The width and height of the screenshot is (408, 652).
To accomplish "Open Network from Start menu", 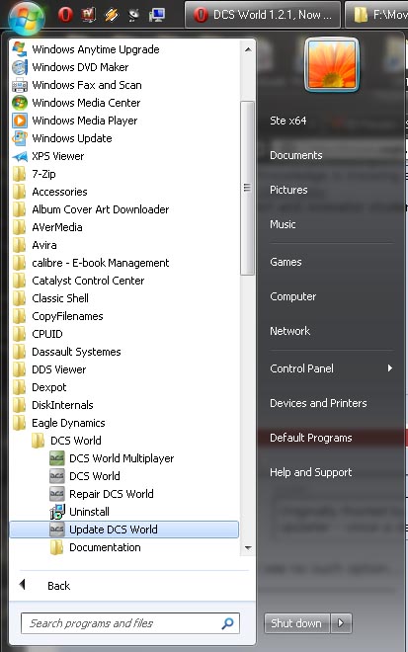I will pos(289,331).
